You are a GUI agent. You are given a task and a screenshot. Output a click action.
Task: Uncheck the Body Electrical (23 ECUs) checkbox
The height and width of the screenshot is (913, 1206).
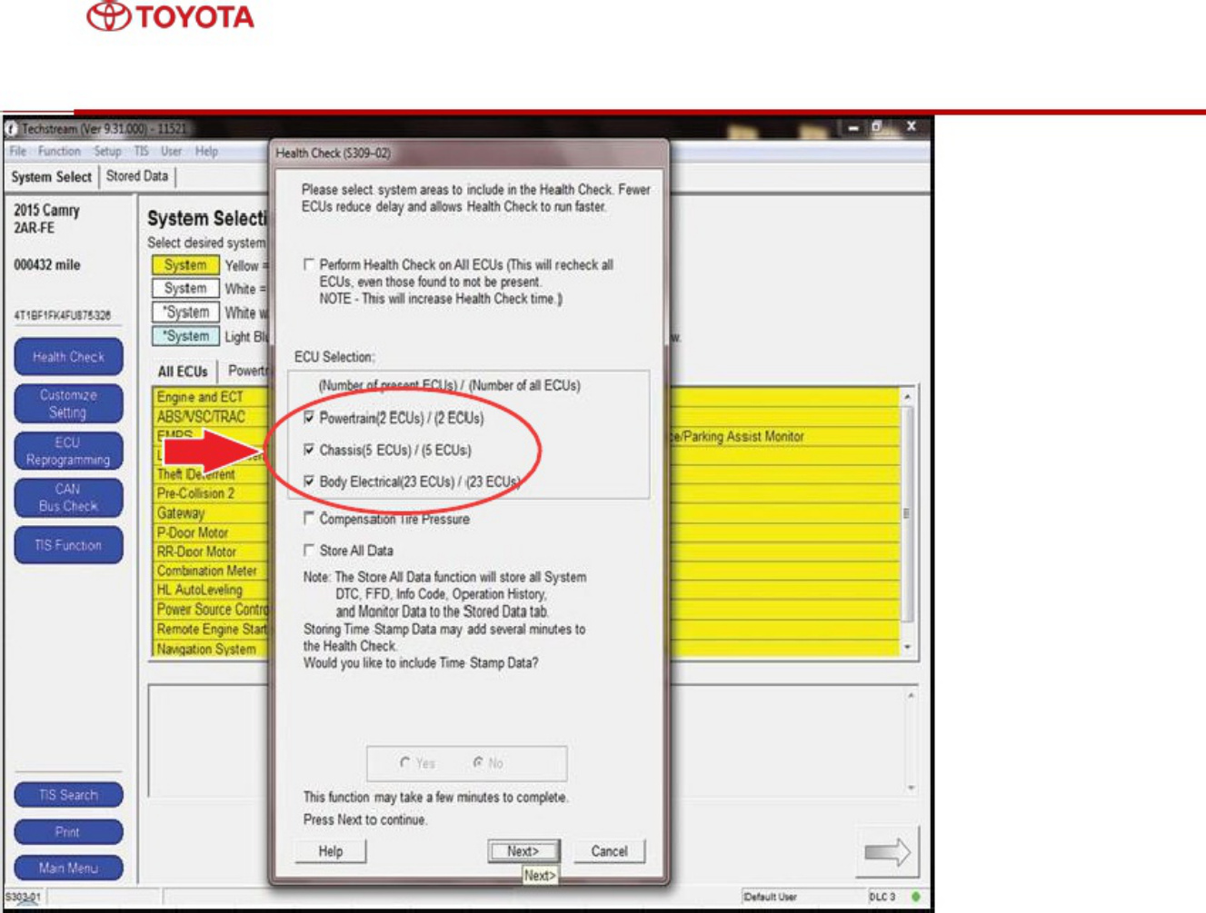pyautogui.click(x=309, y=481)
